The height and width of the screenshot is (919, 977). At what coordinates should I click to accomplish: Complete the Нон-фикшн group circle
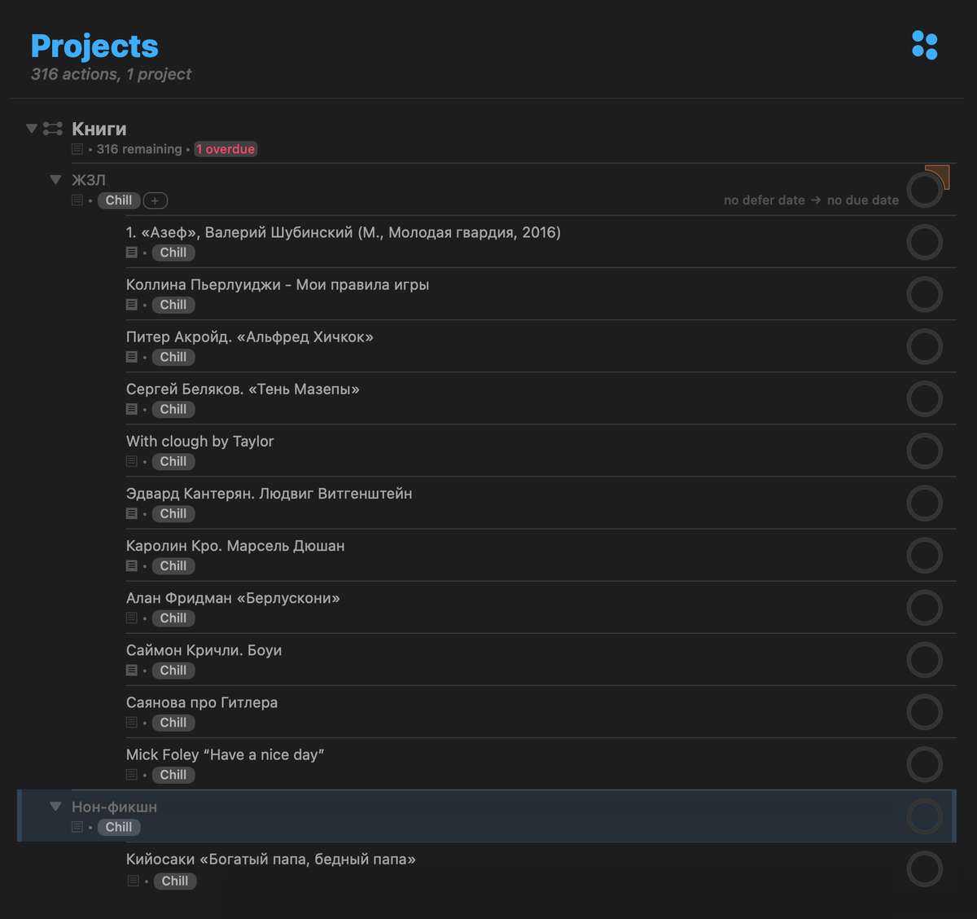coord(925,816)
